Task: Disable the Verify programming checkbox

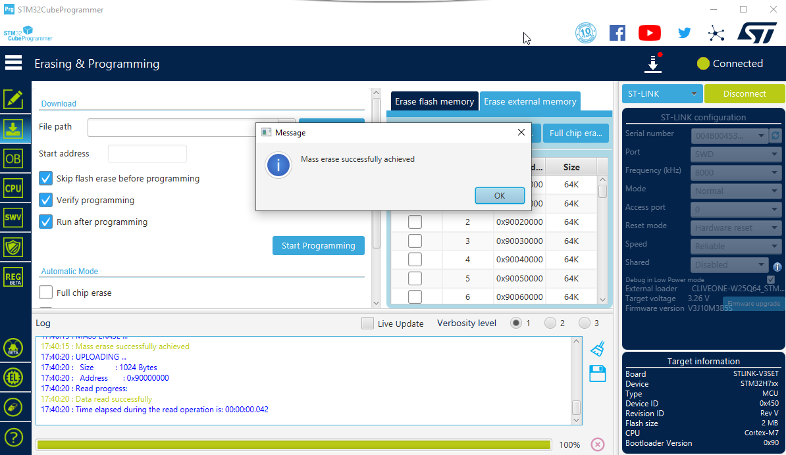Action: tap(45, 200)
